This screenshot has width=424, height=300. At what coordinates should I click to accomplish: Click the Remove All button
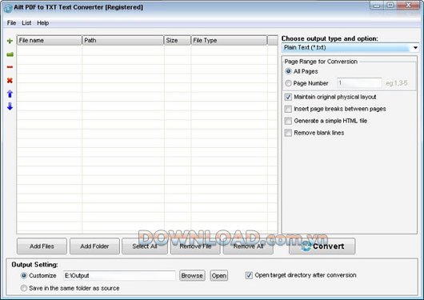point(248,246)
